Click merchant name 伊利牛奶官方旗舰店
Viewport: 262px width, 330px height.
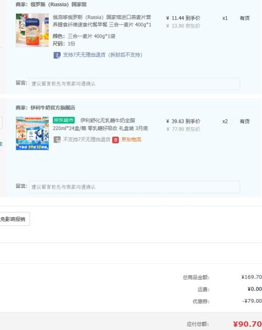(53, 108)
